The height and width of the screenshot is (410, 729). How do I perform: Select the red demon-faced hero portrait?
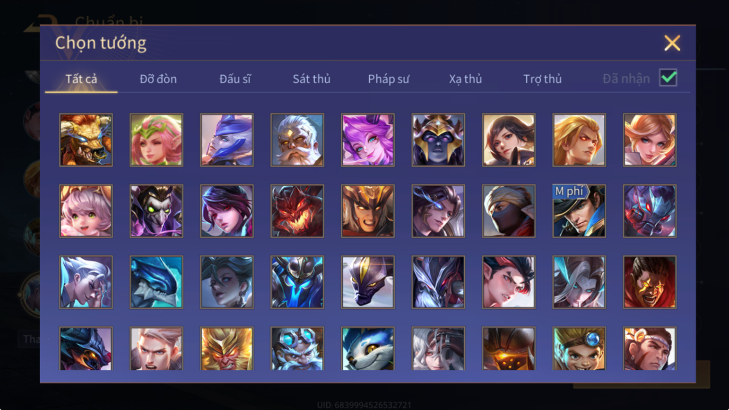pos(297,211)
